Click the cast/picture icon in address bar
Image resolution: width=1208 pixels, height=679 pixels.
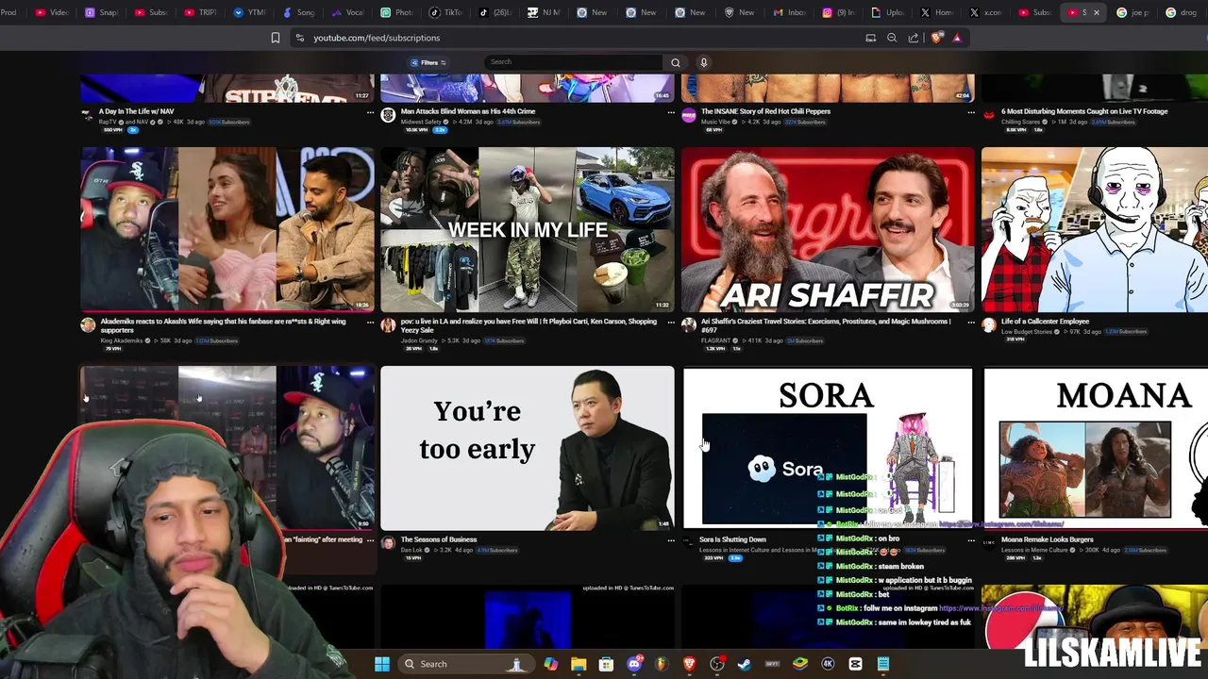point(870,38)
